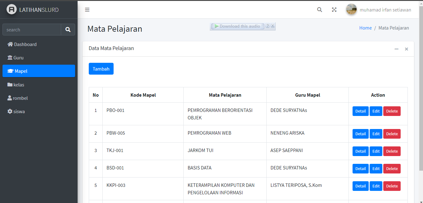Enter fullscreen using the expand icon

(334, 10)
